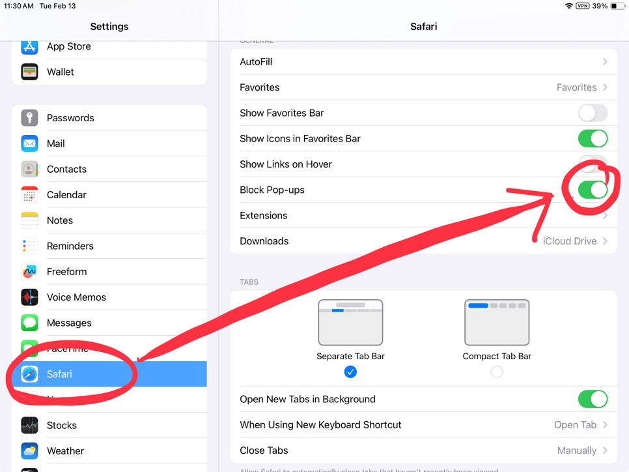Screen dimensions: 629x472
Task: Open AutoFill chevron
Action: (x=605, y=62)
